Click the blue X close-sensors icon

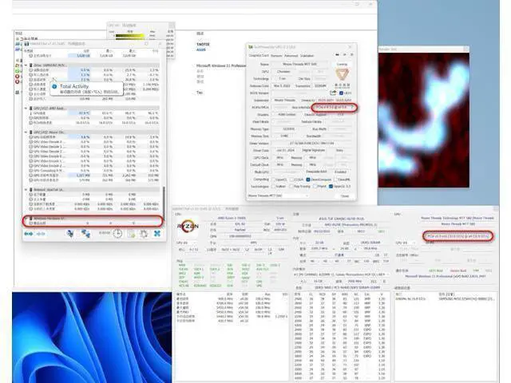click(x=157, y=234)
